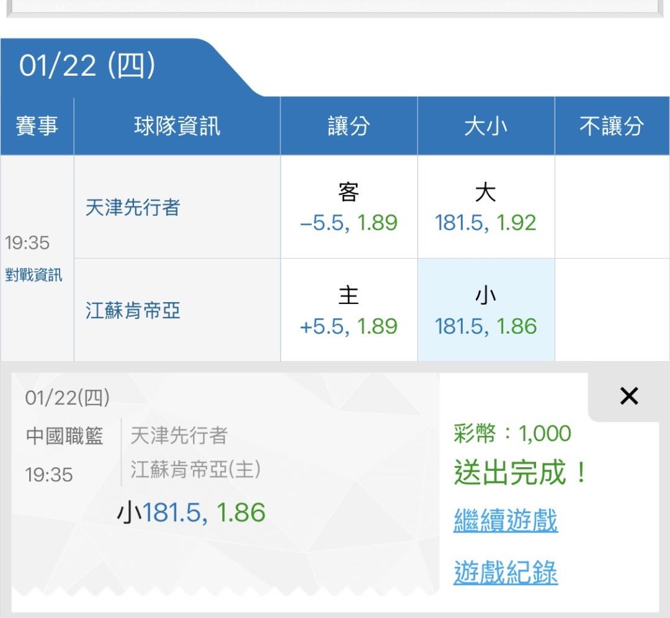Click 江蘇肯帝亞 in the team info column
The image size is (670, 618).
pyautogui.click(x=133, y=310)
